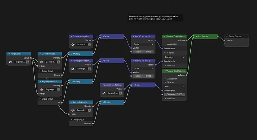
Task: Collapse the Group Input node with Aerosols output
Action: [x=72, y=119]
